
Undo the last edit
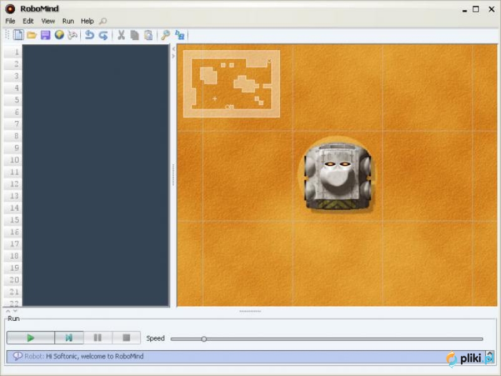pos(90,35)
